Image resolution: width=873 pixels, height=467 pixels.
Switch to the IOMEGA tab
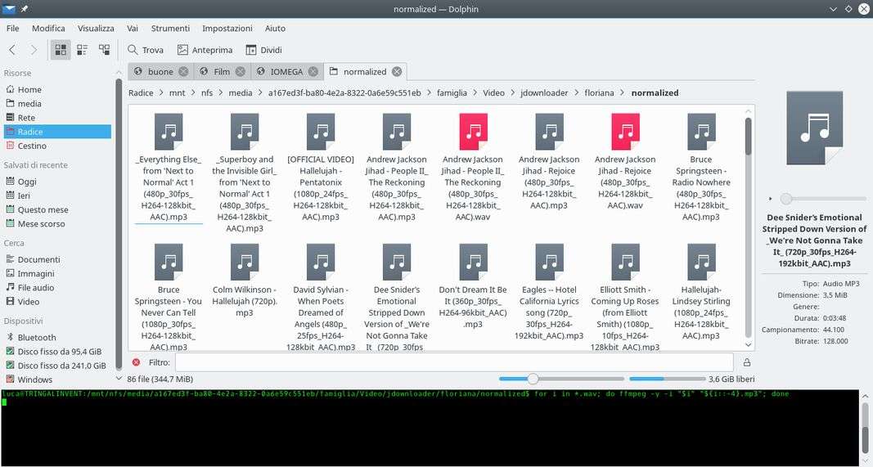coord(278,72)
